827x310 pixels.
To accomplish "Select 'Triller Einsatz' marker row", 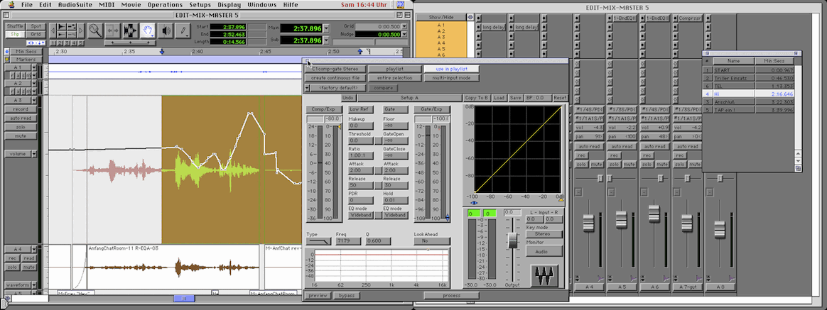I will 750,78.
